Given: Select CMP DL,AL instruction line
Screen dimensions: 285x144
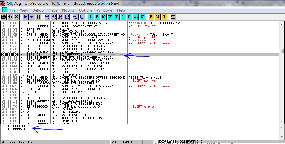Looking at the screenshot, I should (61, 72).
